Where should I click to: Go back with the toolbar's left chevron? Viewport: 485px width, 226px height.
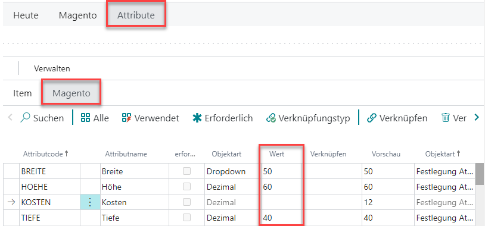(x=10, y=118)
